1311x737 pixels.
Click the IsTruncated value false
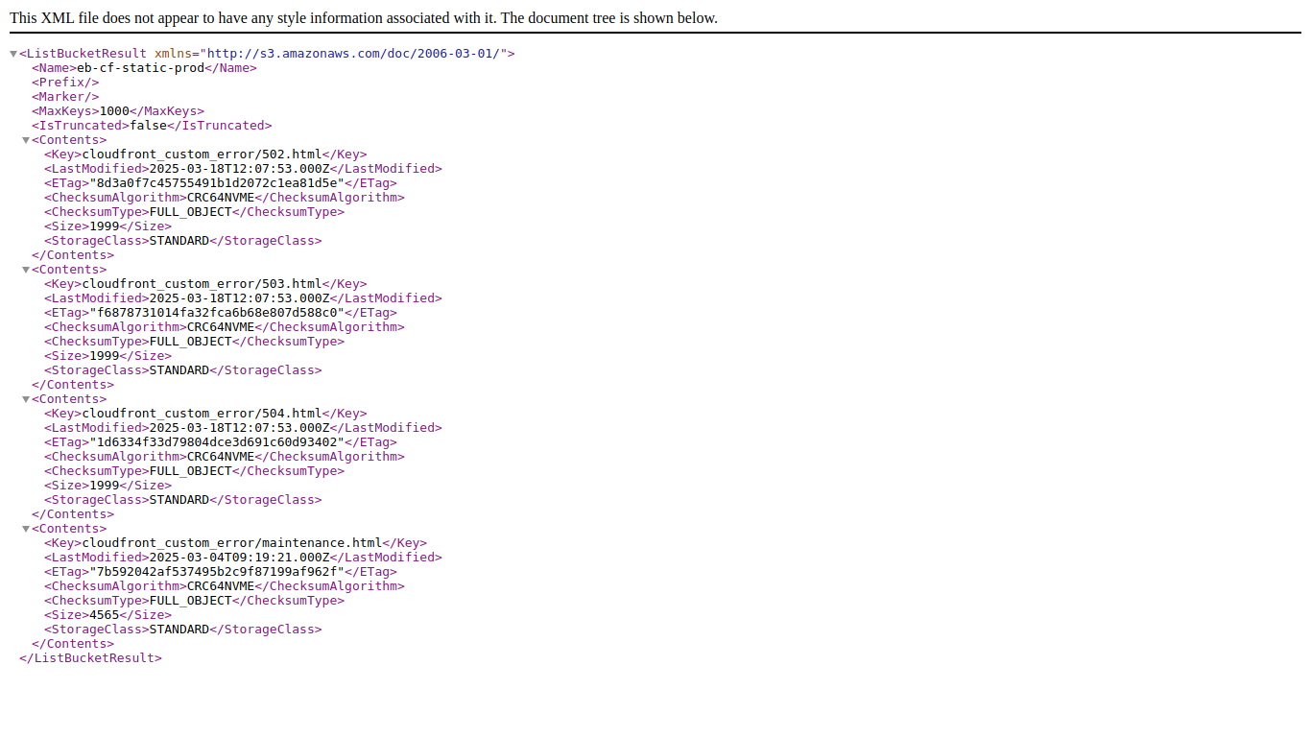(x=149, y=126)
